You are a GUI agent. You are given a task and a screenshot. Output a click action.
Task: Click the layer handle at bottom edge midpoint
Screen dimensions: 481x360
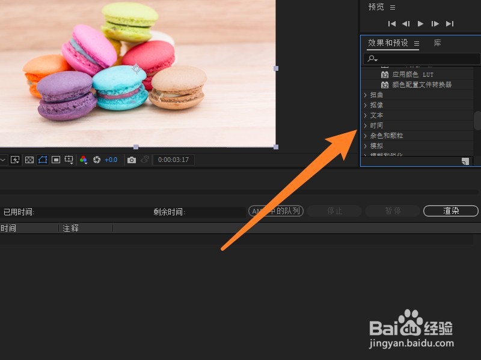tap(136, 147)
